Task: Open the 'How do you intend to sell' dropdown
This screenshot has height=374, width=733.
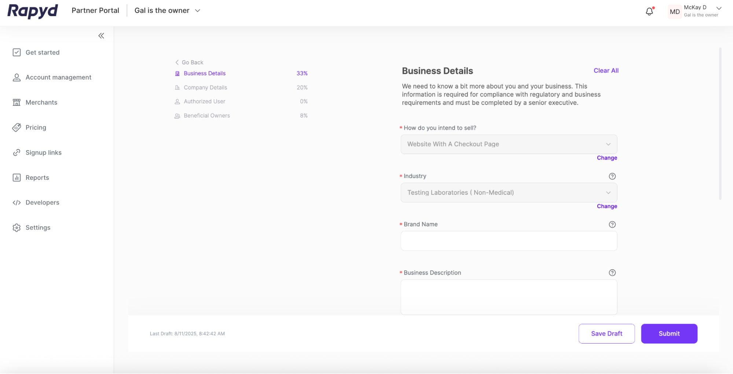Action: click(508, 144)
